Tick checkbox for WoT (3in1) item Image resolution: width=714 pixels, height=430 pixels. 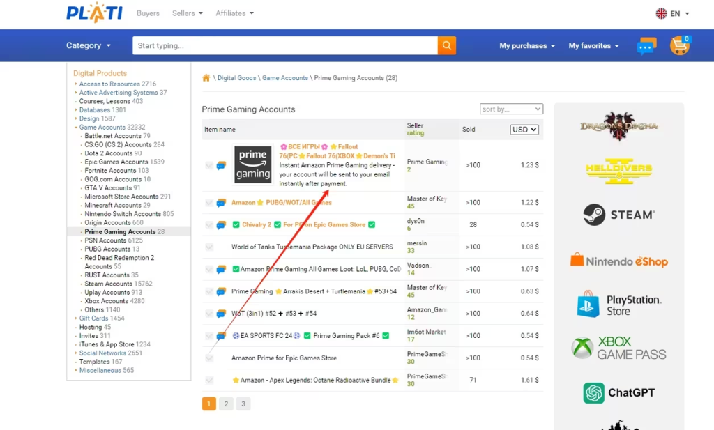(209, 314)
